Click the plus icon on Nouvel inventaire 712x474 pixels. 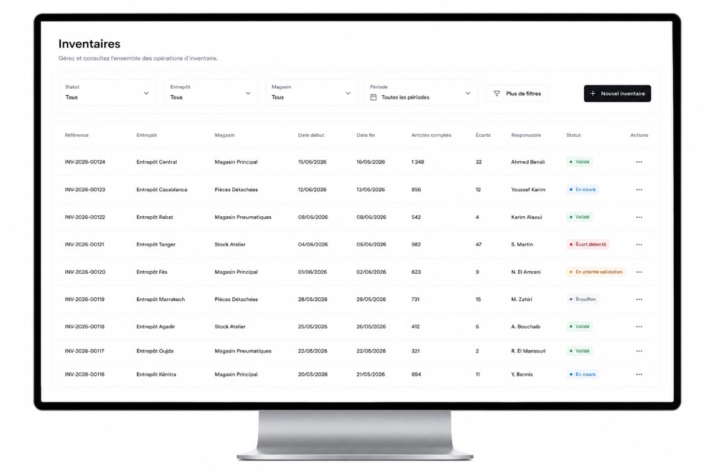(x=592, y=94)
